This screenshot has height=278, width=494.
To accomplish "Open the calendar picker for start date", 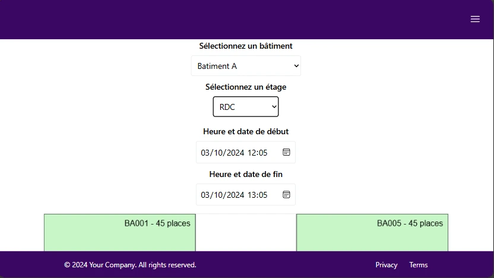I will (286, 152).
